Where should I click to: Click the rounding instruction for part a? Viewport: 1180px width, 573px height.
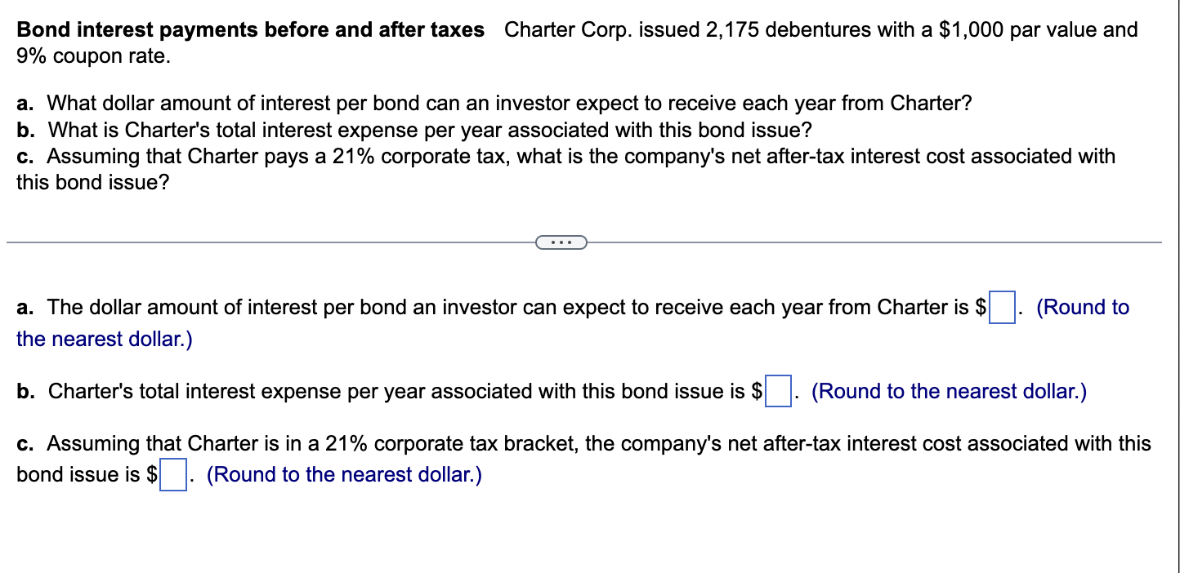point(1082,308)
